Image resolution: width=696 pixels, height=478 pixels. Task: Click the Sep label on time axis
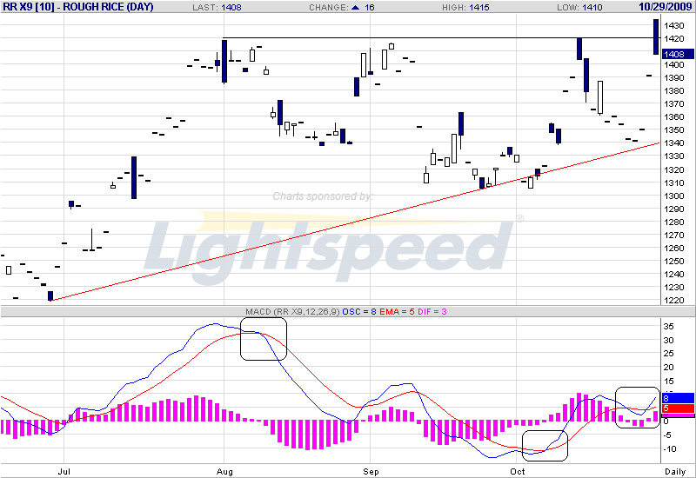point(371,471)
